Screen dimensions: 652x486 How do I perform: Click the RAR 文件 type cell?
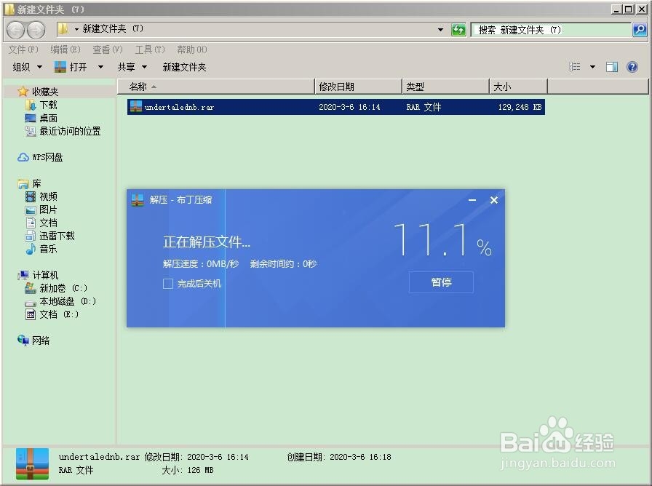coord(424,107)
